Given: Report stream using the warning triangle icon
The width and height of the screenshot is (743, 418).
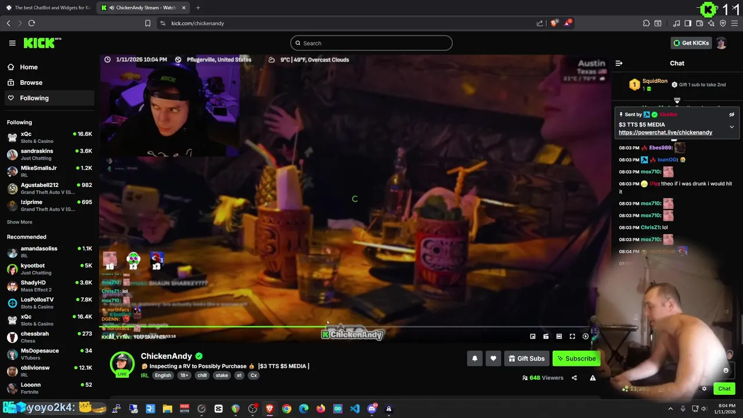Looking at the screenshot, I should [x=593, y=377].
